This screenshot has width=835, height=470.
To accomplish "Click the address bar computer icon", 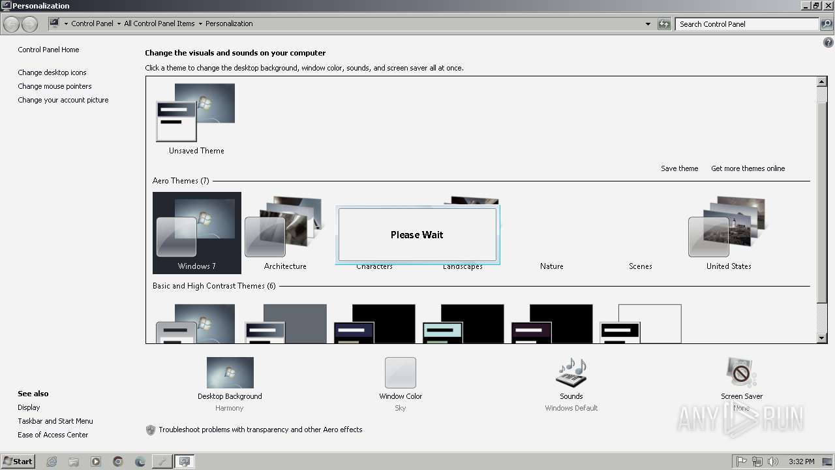I will click(54, 23).
